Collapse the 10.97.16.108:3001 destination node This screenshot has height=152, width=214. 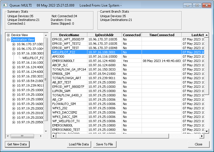click(14, 53)
